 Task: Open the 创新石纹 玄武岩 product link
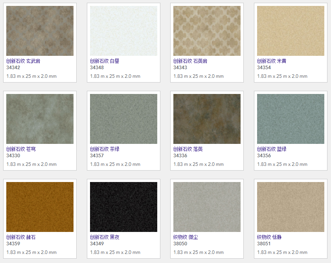pos(23,61)
